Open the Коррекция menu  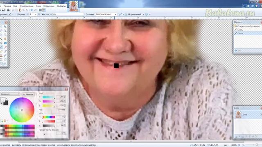click(x=49, y=6)
